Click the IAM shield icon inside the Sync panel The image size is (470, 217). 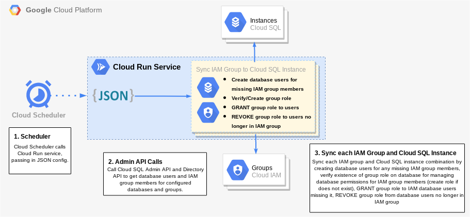[208, 112]
